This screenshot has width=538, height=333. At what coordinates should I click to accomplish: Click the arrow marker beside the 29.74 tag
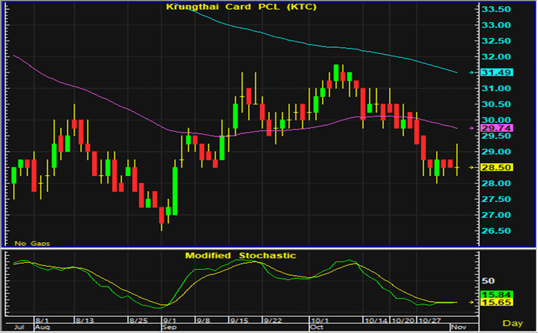(472, 129)
